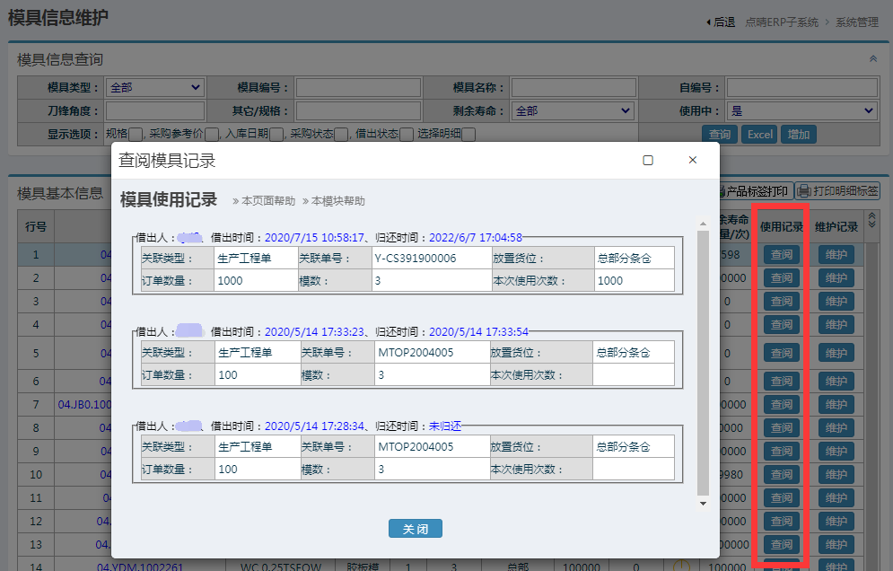Viewport: 893px width, 571px height.
Task: Click scrollbar up arrow in dialog
Action: click(x=704, y=221)
